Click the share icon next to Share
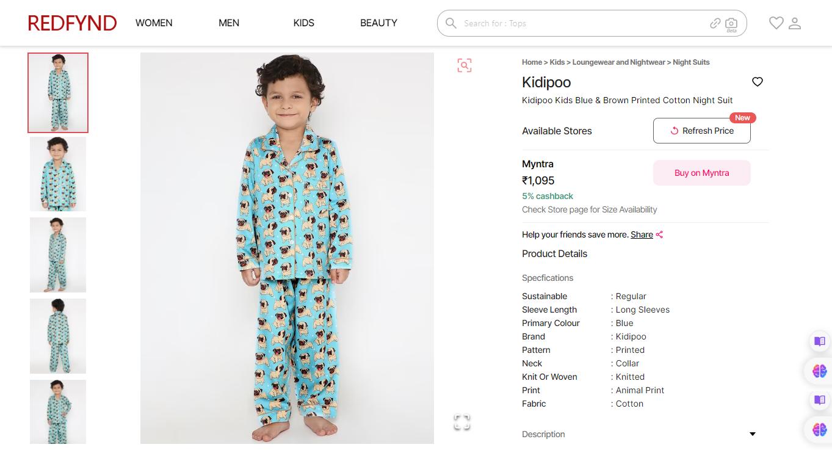832x450 pixels. coord(659,234)
